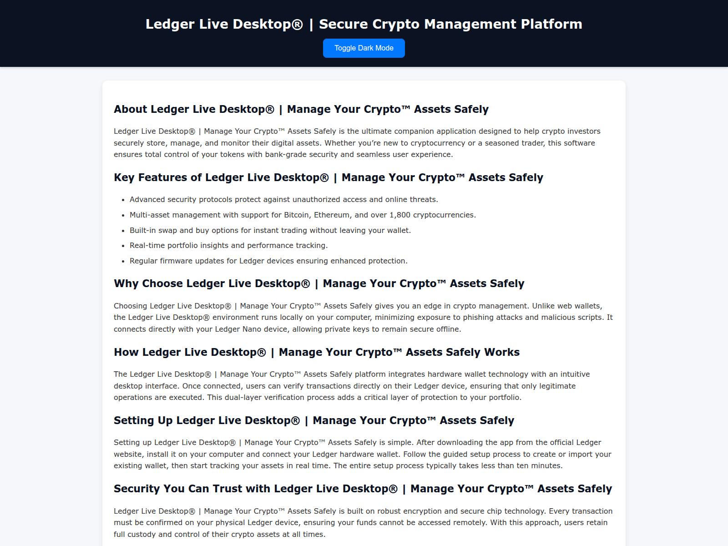728x546 pixels.
Task: Toggle Dark Mode using the blue button
Action: [x=364, y=48]
